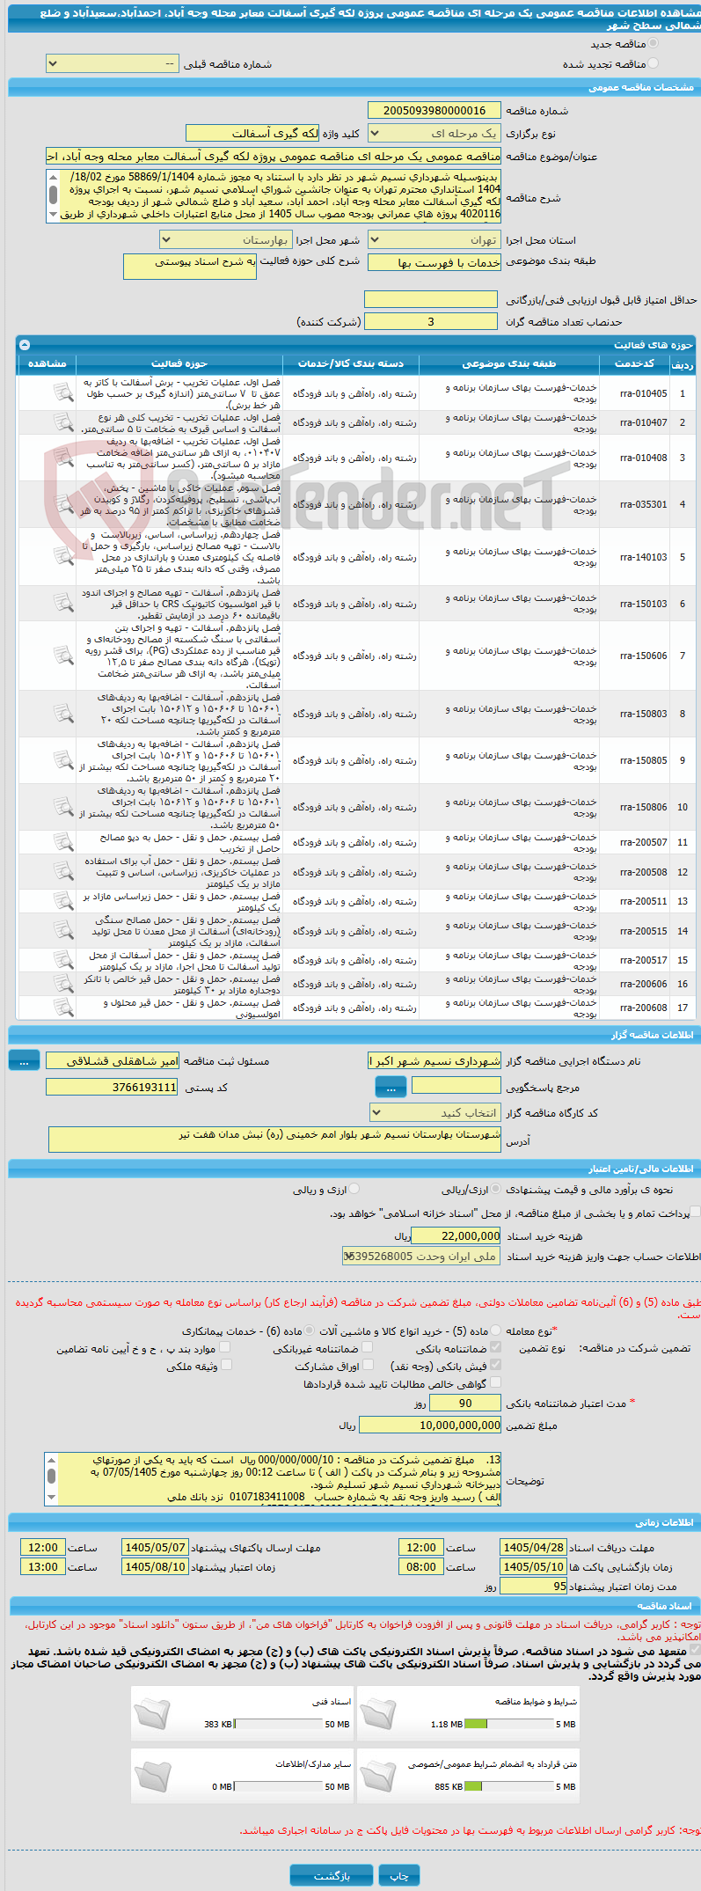Open the استان محل اجرا dropdown
701x1891 pixels.
coord(434,240)
